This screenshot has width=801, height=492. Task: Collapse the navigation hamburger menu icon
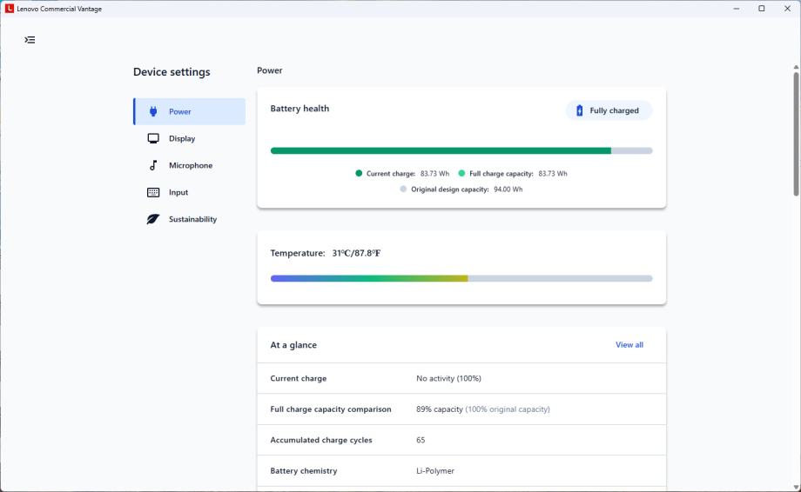(30, 40)
